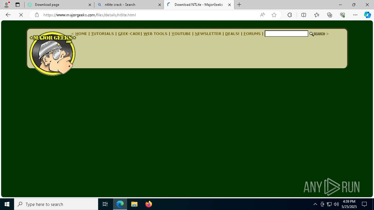Viewport: 374px width, 210px height.
Task: Open the FORUMS link
Action: 252,34
